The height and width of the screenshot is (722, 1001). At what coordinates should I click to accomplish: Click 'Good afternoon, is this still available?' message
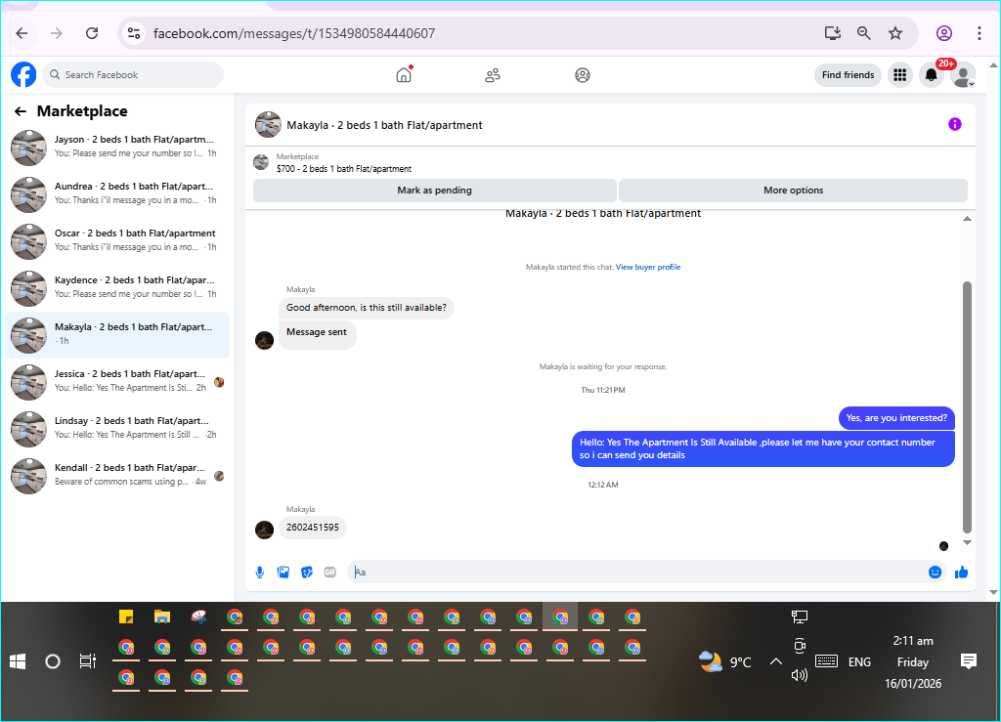coord(367,308)
